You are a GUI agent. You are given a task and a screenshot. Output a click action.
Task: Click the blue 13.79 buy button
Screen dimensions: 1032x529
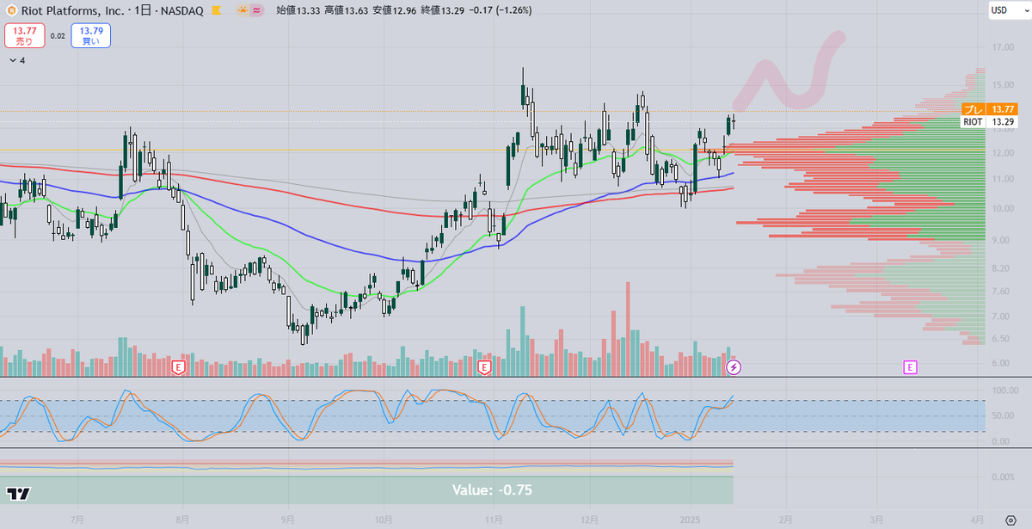pos(90,35)
